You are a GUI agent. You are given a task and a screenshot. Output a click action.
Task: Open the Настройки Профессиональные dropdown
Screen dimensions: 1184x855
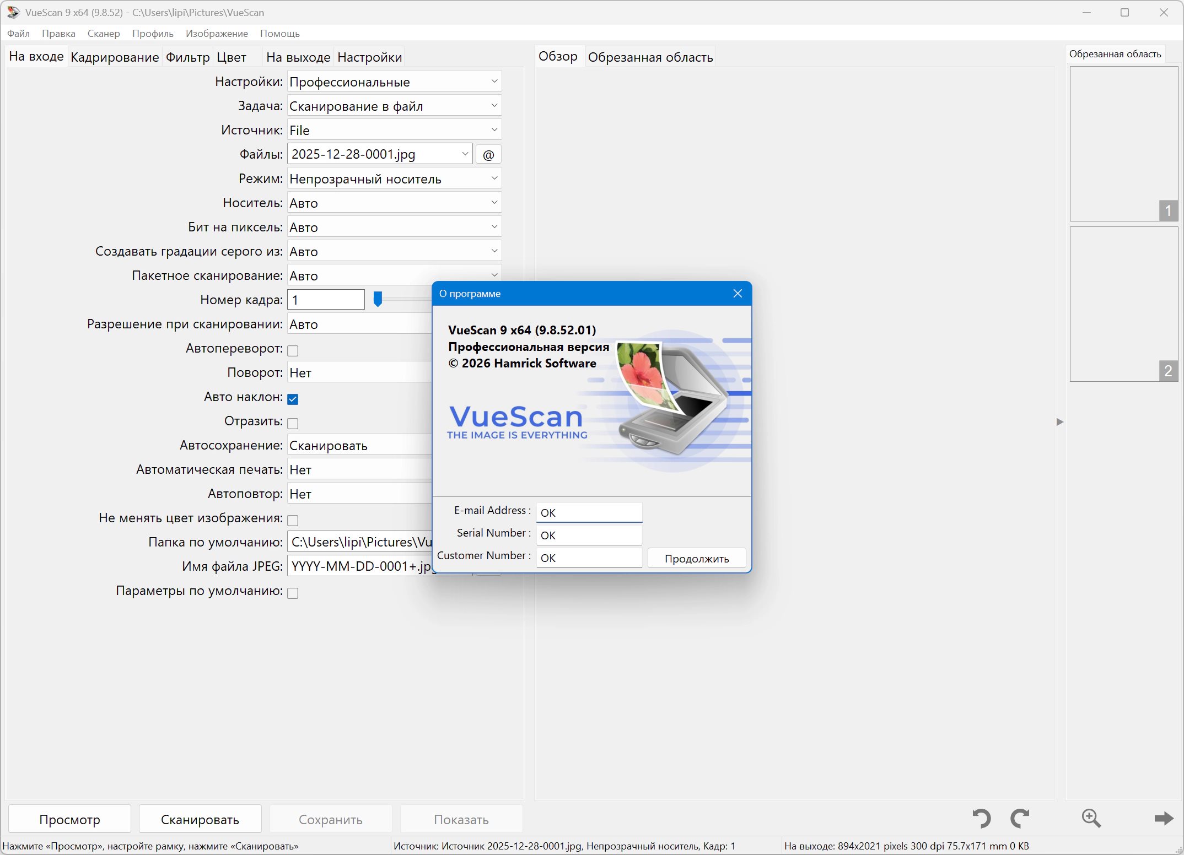(394, 82)
